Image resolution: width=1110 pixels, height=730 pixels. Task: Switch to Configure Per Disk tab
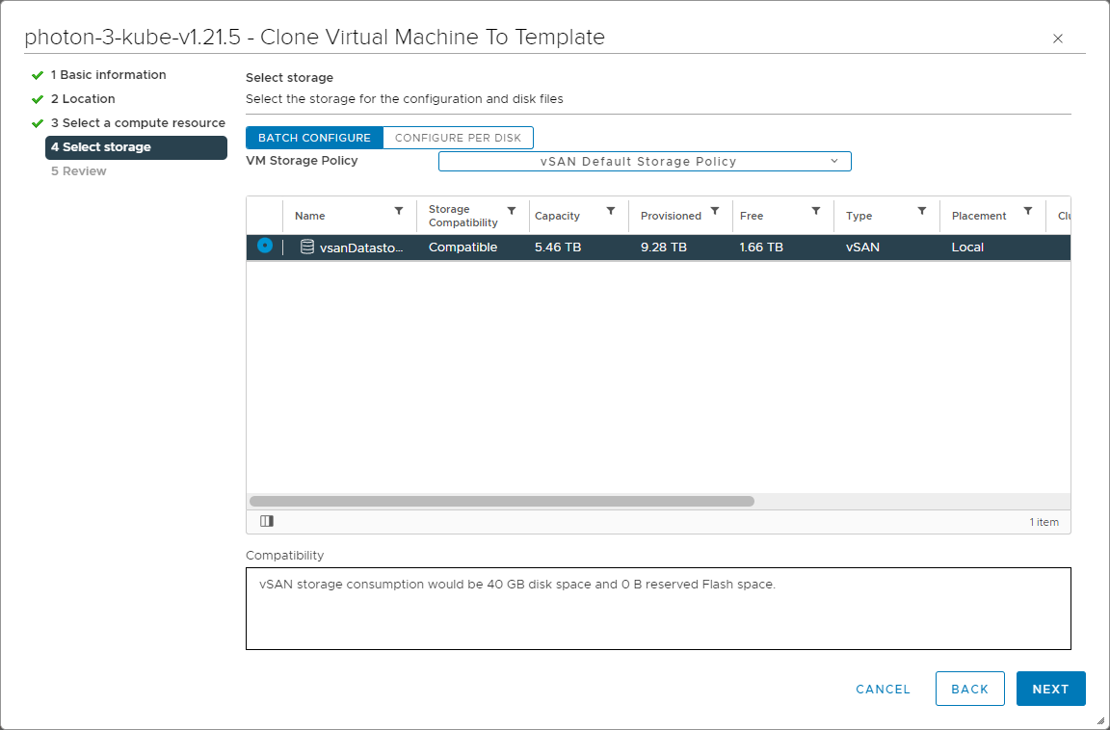point(458,138)
